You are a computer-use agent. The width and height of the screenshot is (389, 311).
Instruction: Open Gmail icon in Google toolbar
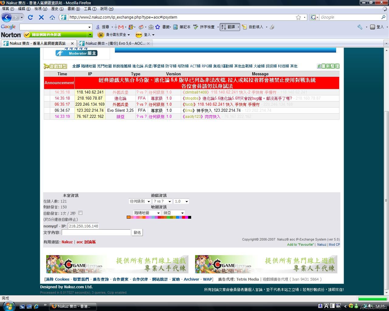coord(121,27)
